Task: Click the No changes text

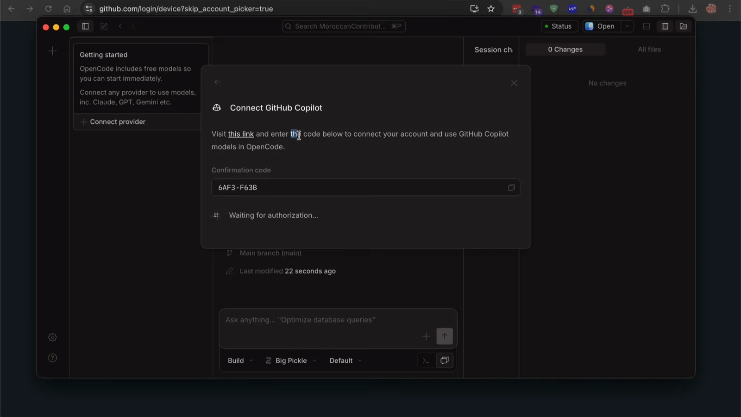Action: 607,83
